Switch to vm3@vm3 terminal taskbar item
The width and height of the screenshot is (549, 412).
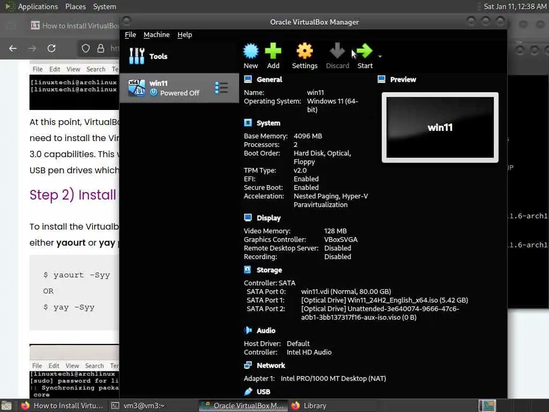(x=138, y=406)
